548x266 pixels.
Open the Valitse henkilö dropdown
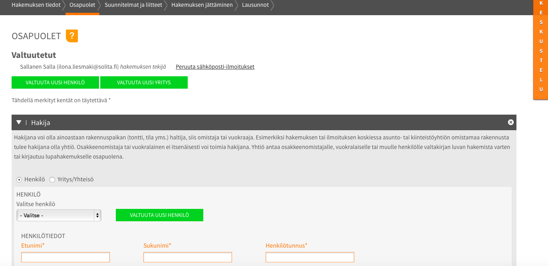coord(59,215)
